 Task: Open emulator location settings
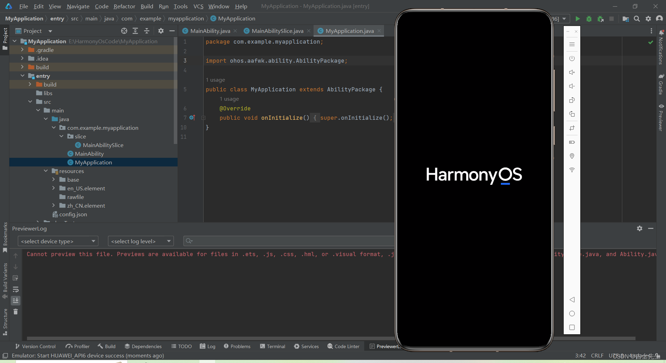coord(572,156)
